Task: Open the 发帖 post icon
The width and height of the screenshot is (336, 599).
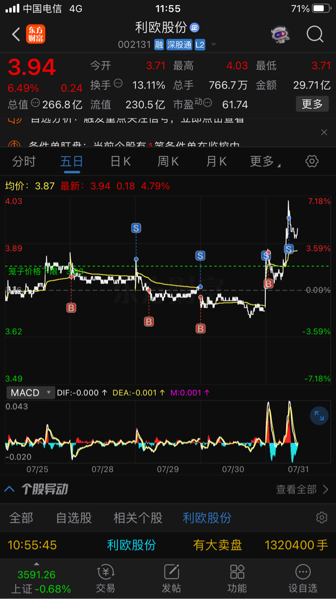Action: (171, 579)
